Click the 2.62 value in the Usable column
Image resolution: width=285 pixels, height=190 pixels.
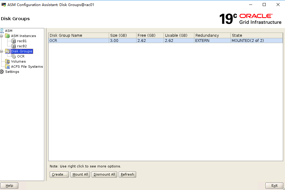(x=179, y=41)
